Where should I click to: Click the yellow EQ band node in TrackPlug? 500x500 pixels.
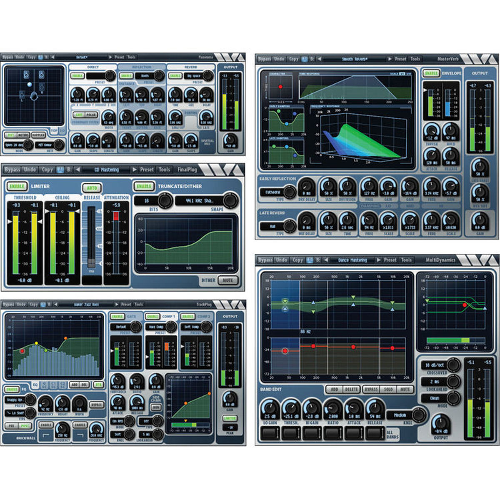(37, 343)
